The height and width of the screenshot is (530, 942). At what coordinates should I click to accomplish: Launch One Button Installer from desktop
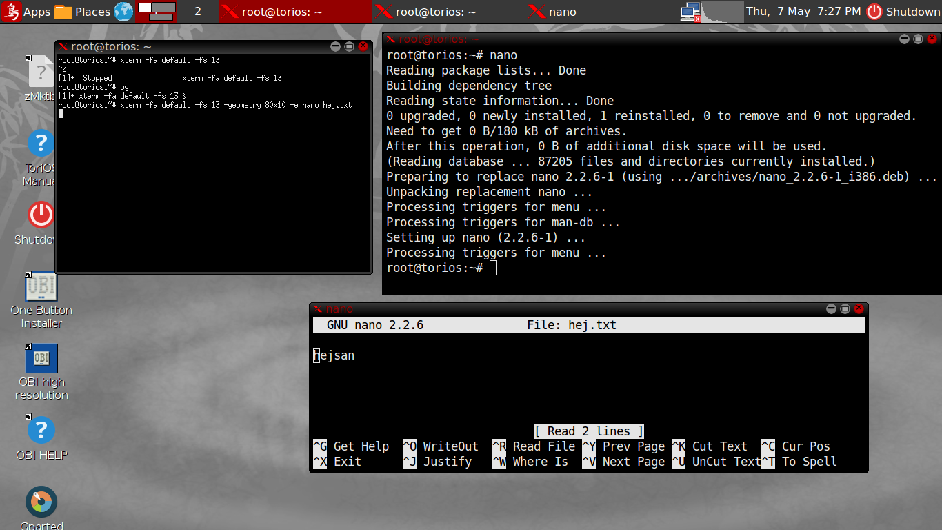(x=41, y=286)
